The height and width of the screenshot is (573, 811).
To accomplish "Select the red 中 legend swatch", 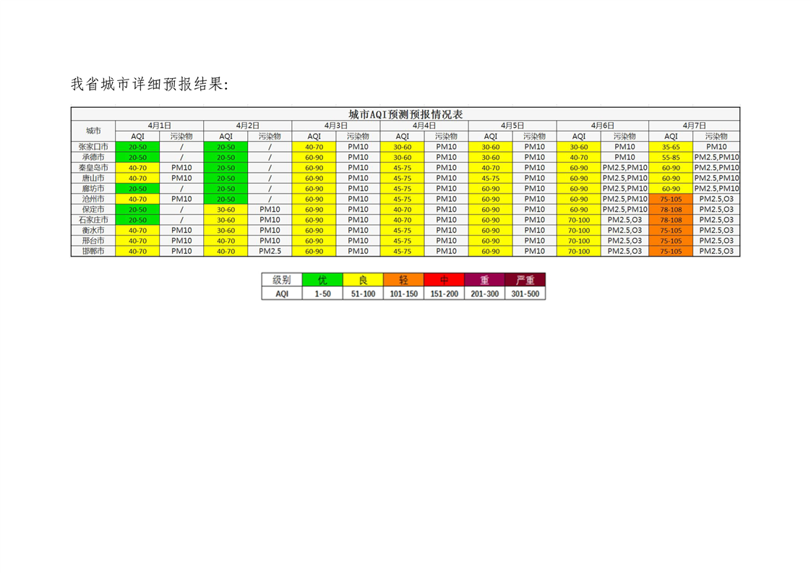I will [x=445, y=280].
